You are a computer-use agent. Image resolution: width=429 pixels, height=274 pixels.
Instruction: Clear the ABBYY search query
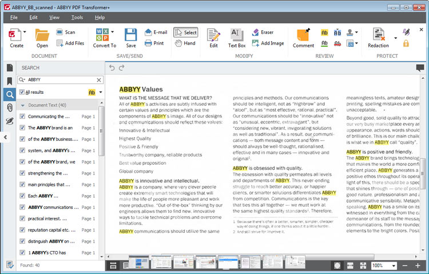pos(99,80)
